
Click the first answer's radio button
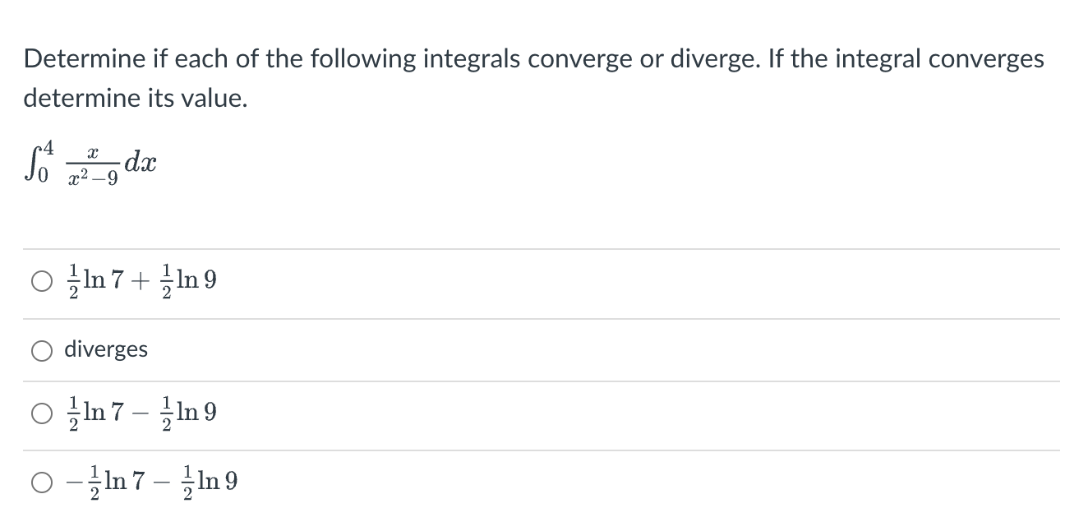41,280
